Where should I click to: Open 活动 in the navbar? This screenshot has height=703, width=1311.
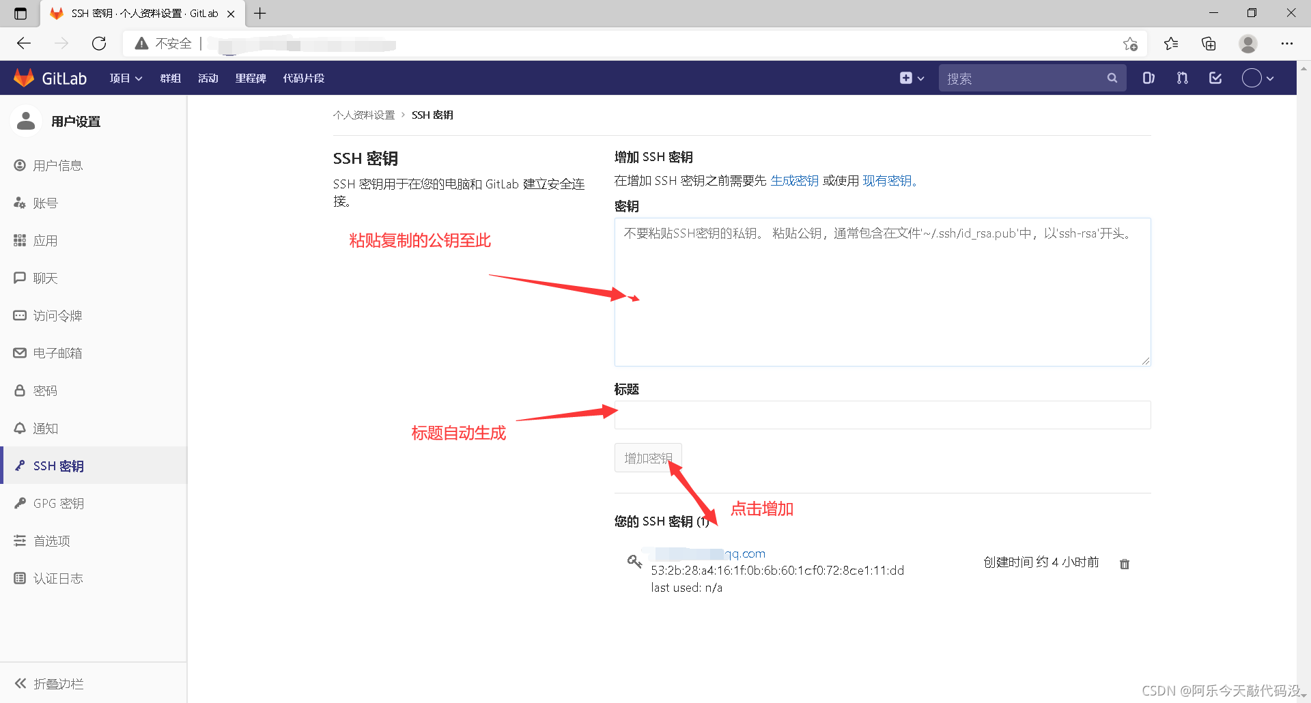[x=208, y=78]
